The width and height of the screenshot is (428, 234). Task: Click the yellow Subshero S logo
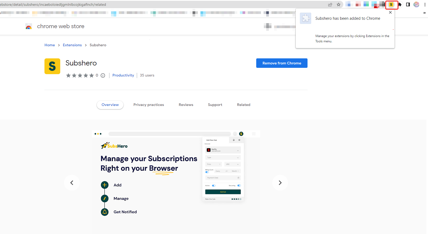pyautogui.click(x=52, y=66)
